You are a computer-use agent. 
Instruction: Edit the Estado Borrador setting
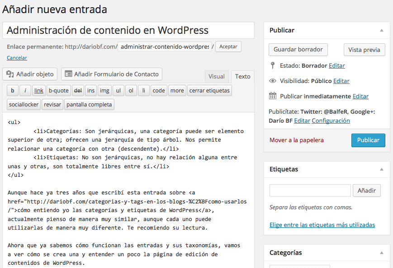[x=336, y=65]
